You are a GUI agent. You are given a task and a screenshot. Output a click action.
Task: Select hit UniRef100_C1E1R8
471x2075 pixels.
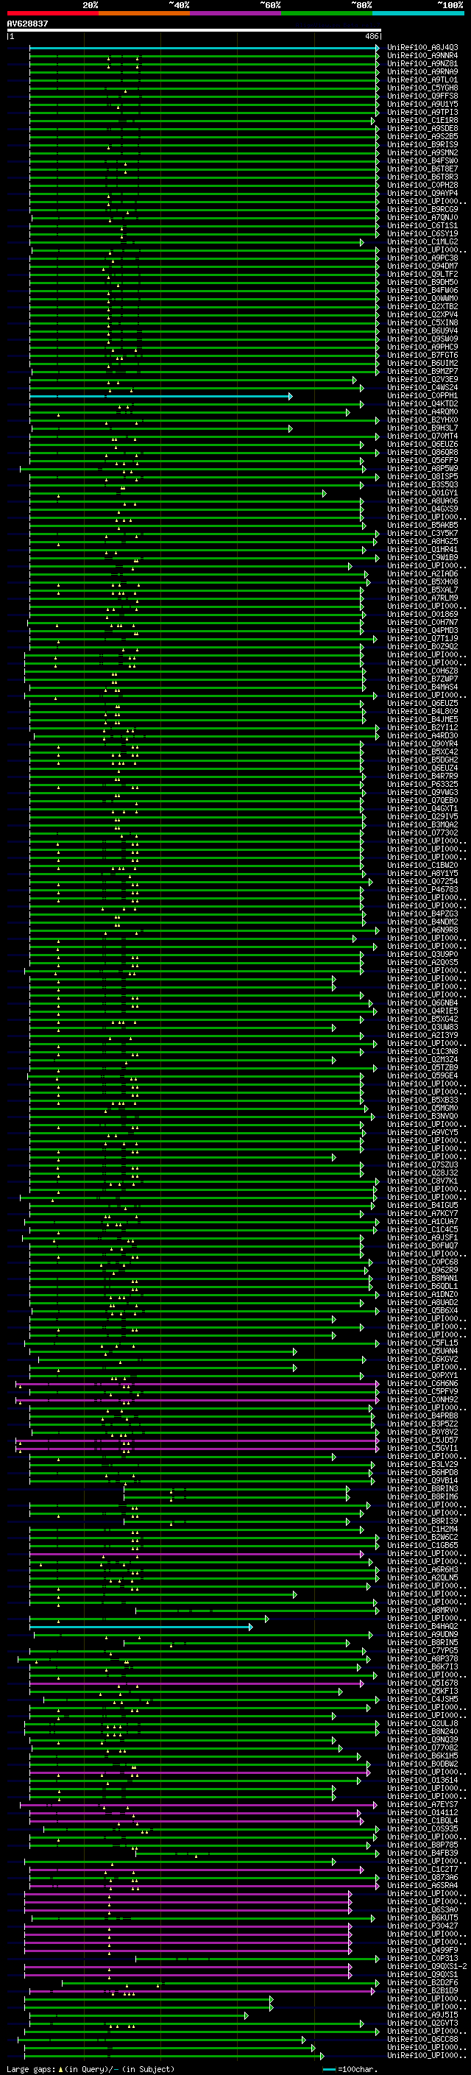(x=422, y=120)
